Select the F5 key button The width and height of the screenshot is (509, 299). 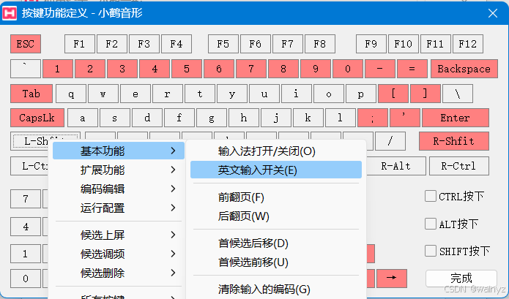point(223,44)
